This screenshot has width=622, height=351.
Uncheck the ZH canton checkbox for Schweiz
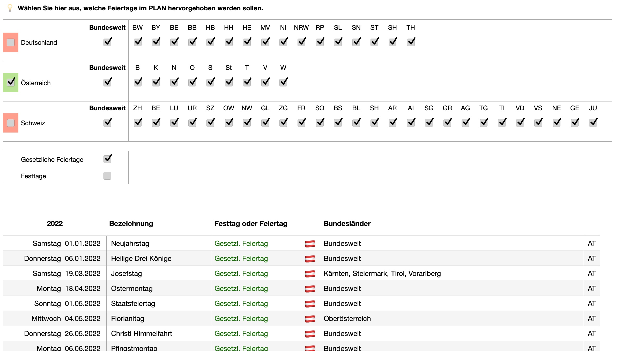coord(138,122)
